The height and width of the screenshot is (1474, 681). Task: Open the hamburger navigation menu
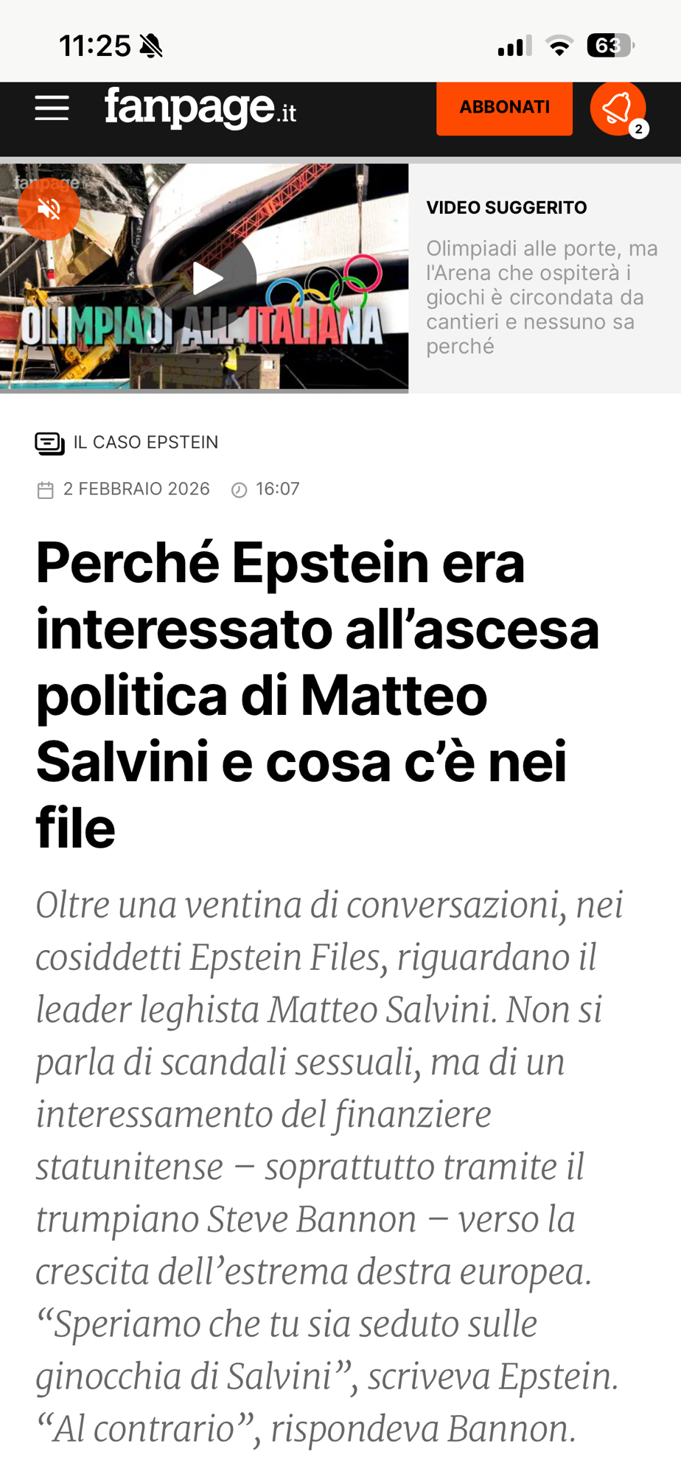(x=52, y=108)
